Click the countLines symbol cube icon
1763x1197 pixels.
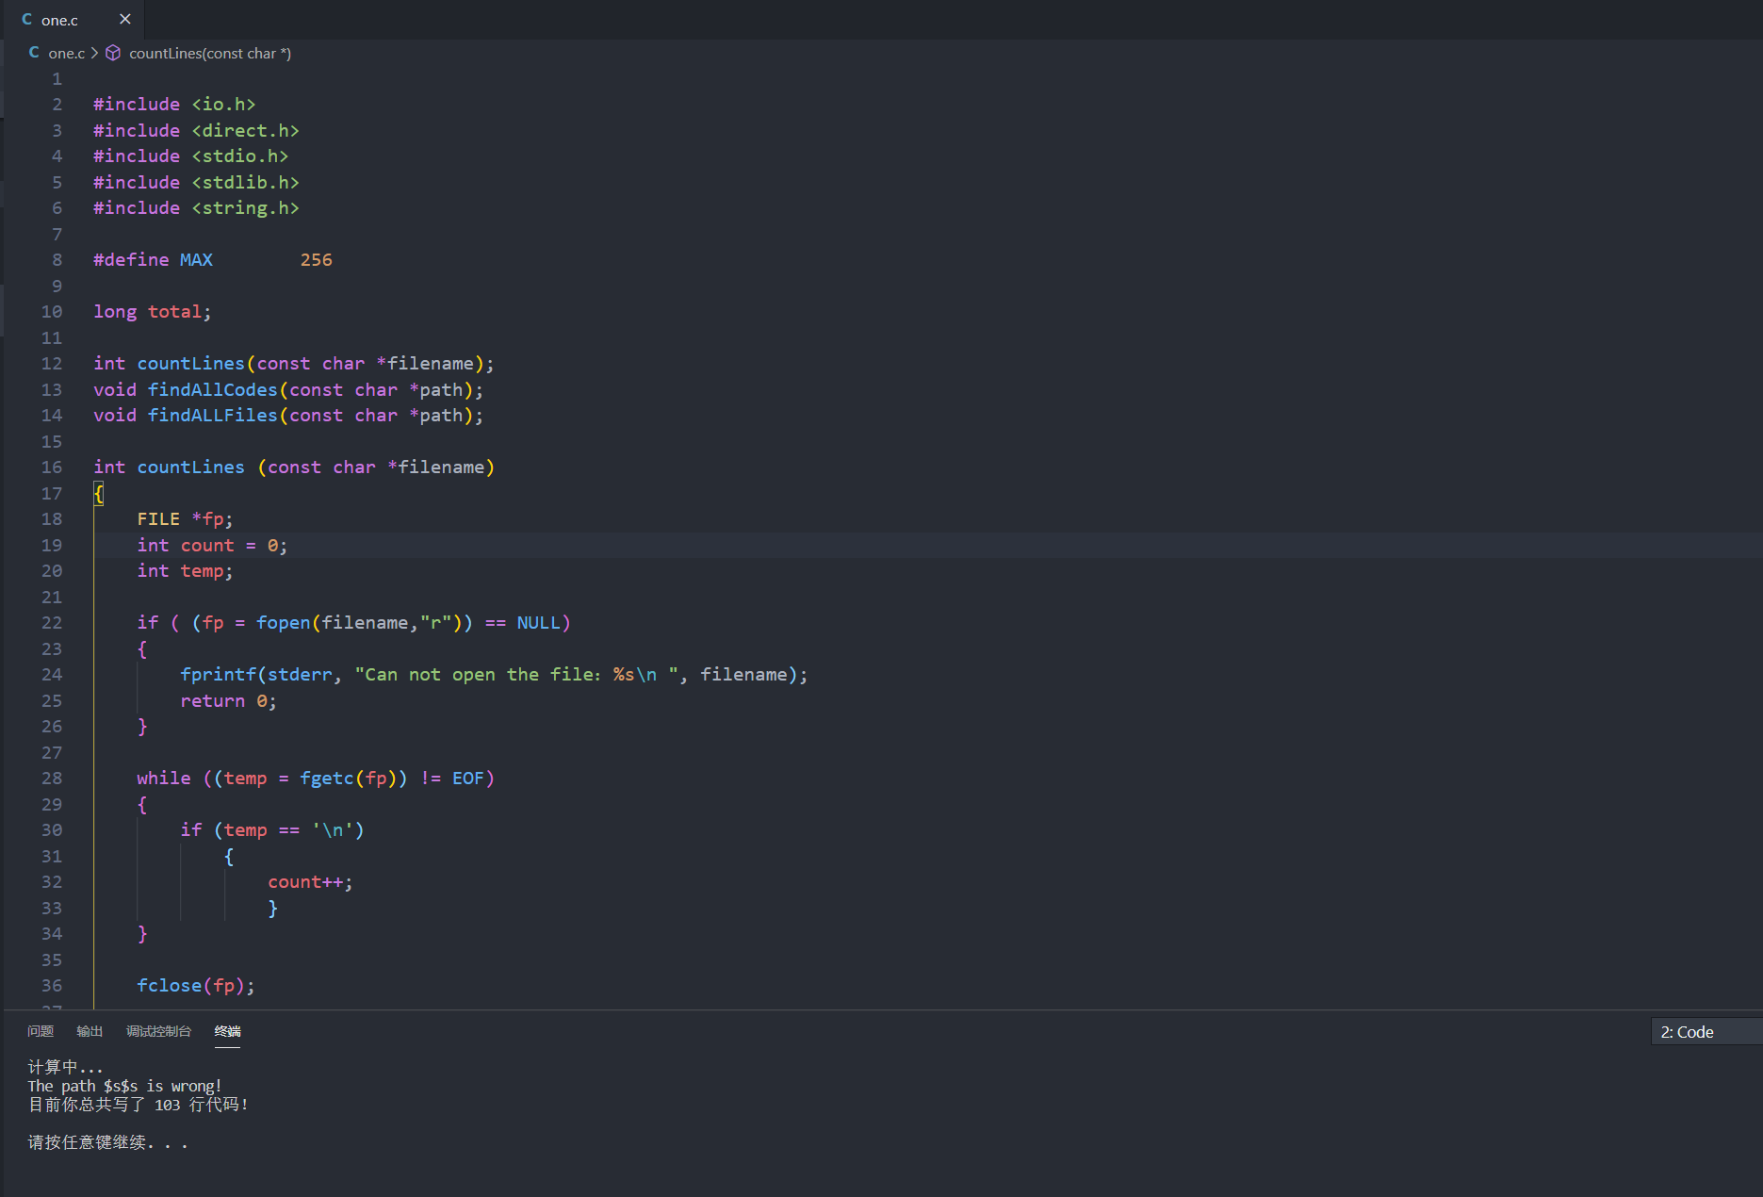point(113,53)
